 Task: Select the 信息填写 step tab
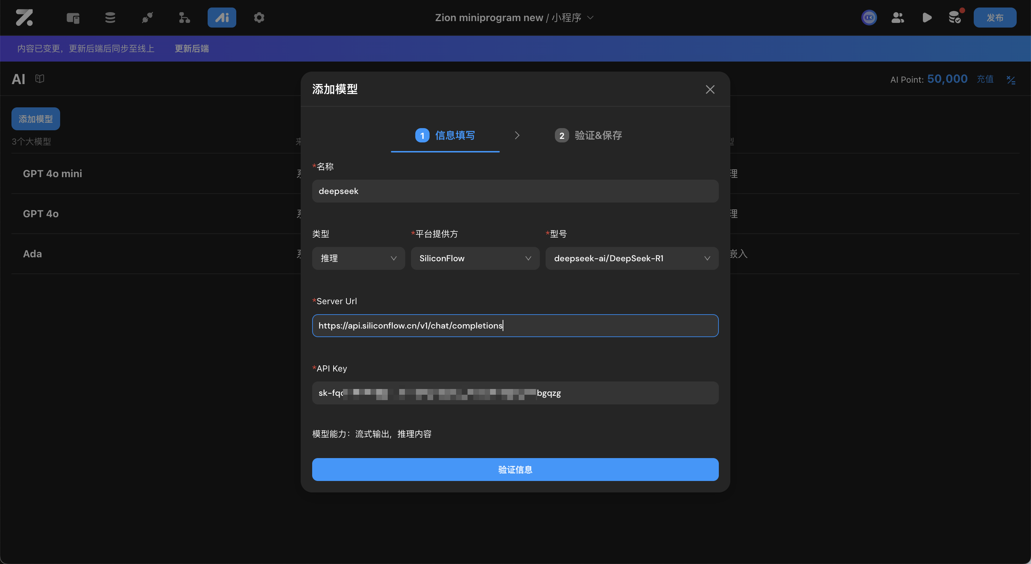pyautogui.click(x=445, y=136)
